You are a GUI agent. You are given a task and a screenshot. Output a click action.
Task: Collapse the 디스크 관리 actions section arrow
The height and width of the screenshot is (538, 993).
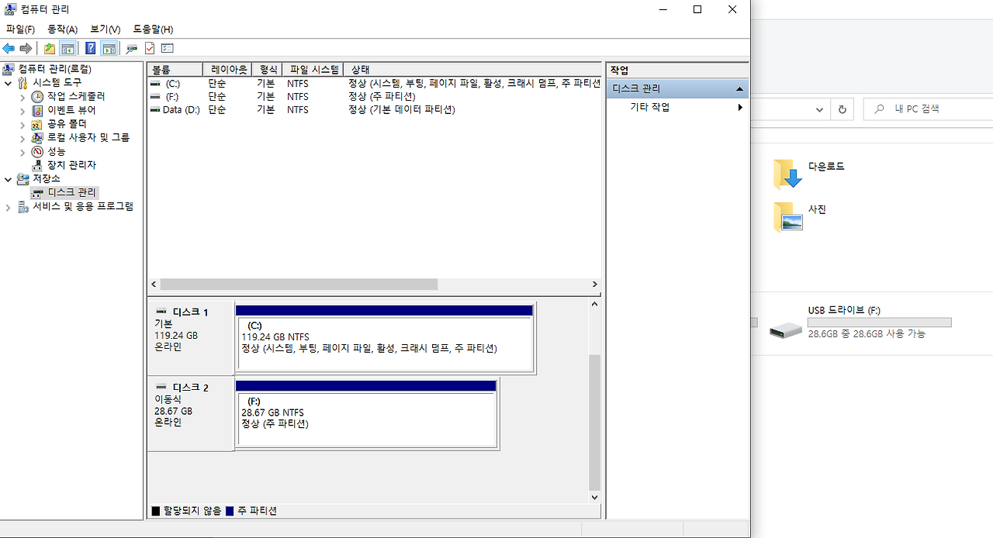click(x=739, y=89)
